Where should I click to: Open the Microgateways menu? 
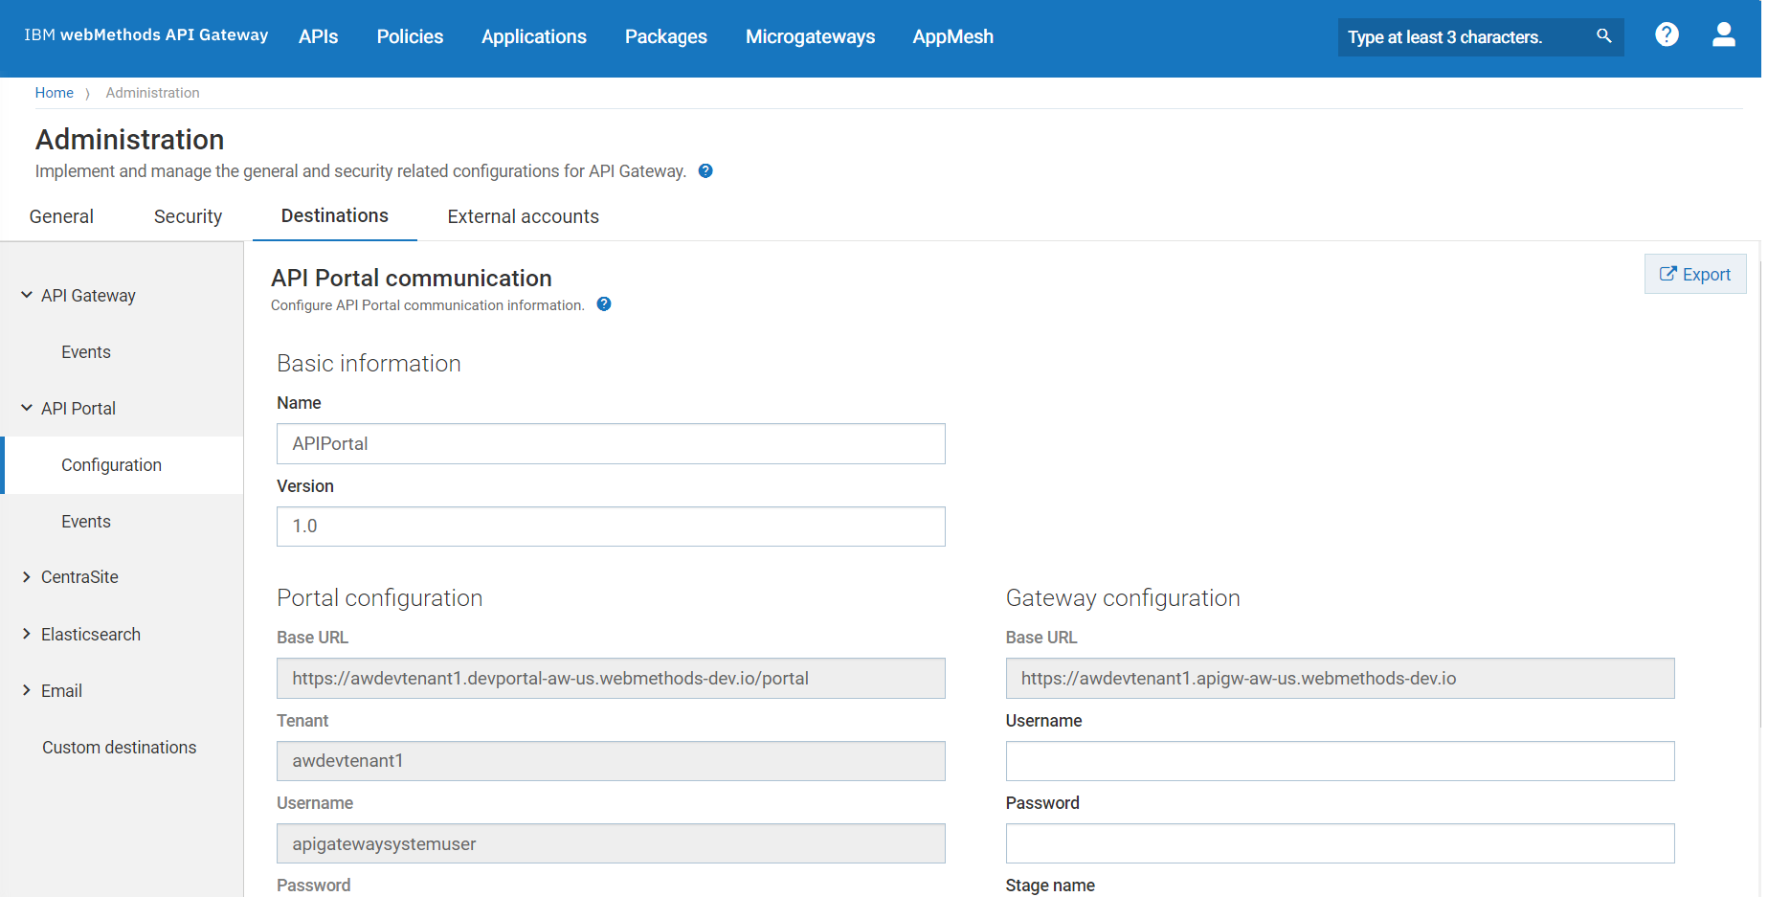pos(810,36)
